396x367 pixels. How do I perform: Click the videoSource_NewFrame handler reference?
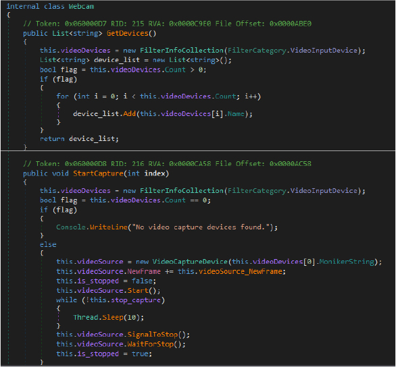tap(241, 271)
